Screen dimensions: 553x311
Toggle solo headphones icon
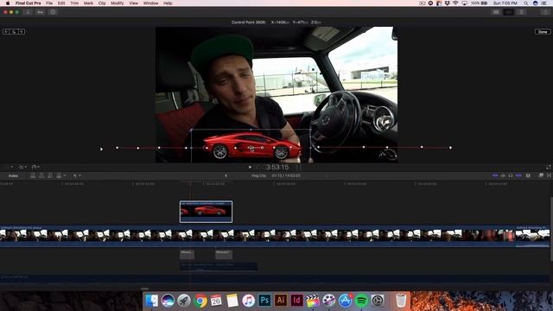coord(511,175)
